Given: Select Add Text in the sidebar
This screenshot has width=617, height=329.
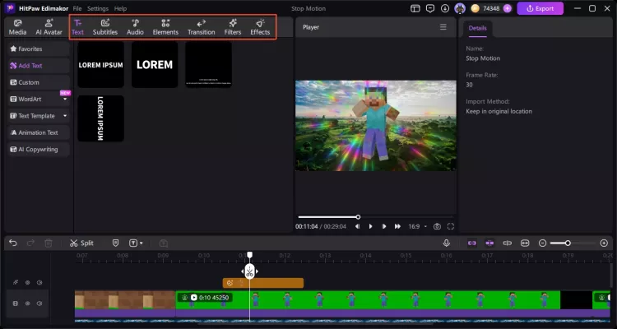Looking at the screenshot, I should pos(38,66).
